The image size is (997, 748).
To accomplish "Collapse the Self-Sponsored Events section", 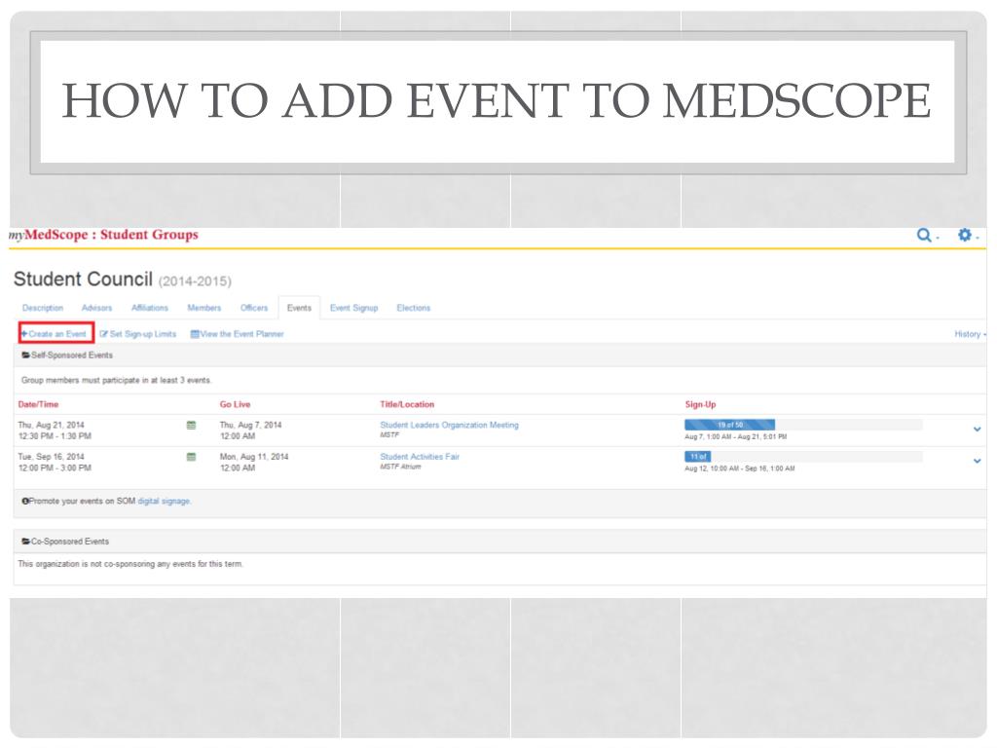I will pos(67,355).
